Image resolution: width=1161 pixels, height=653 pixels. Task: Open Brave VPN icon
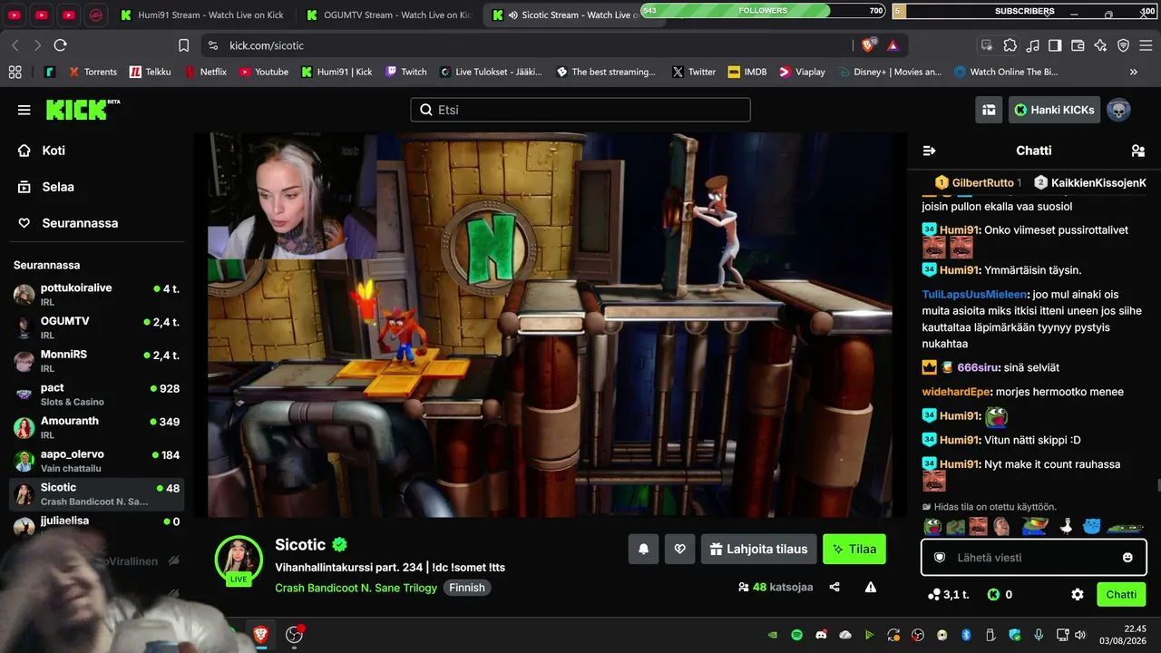[x=1123, y=45]
